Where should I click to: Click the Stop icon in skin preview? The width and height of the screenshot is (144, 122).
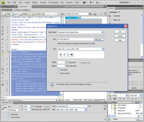(68, 55)
